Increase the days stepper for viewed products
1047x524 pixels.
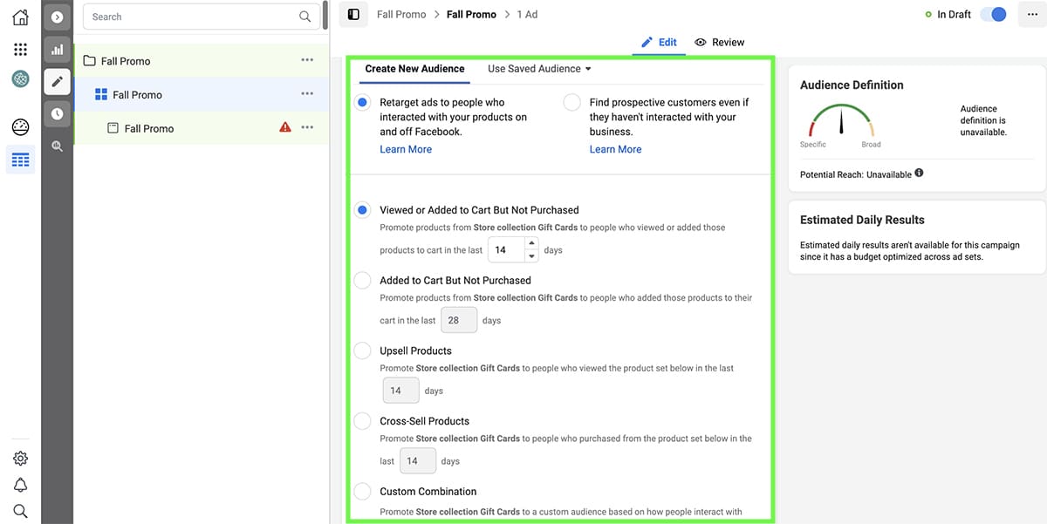coord(531,244)
